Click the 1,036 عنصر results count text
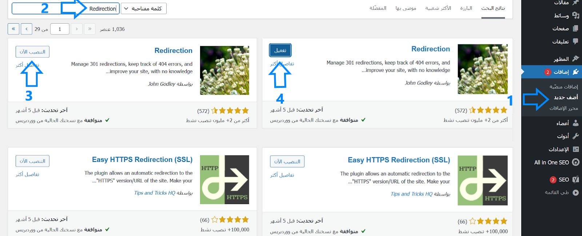Image resolution: width=582 pixels, height=236 pixels. (112, 29)
